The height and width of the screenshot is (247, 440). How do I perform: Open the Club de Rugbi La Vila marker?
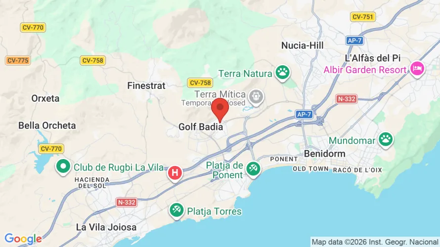coord(63,167)
